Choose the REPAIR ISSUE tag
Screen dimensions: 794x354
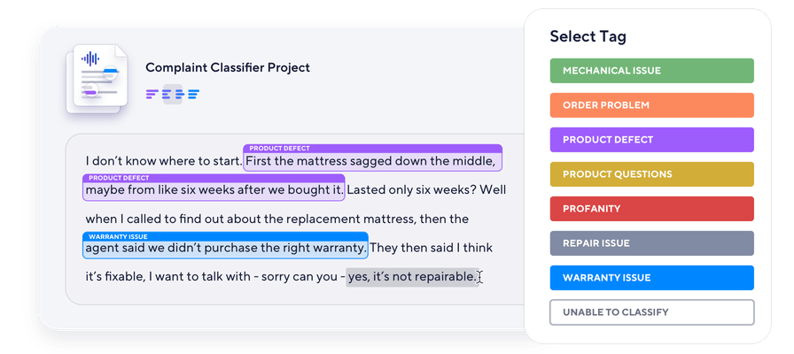click(x=651, y=243)
